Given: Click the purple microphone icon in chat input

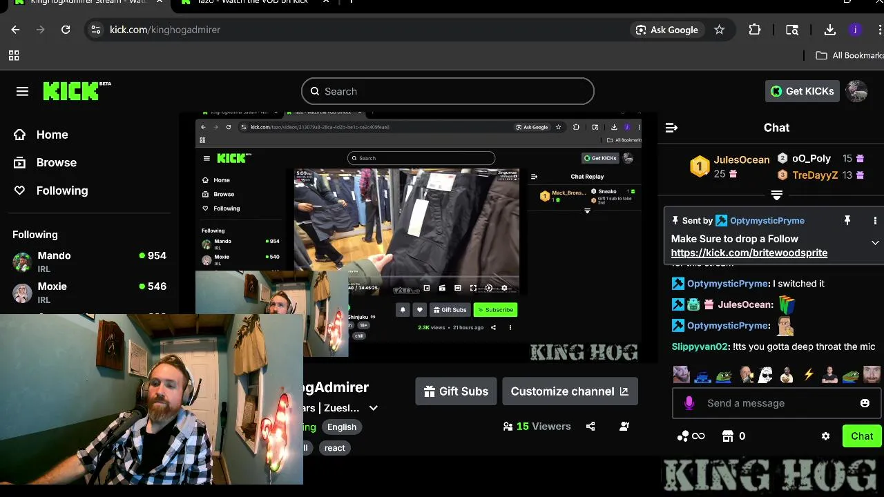Looking at the screenshot, I should click(x=689, y=403).
